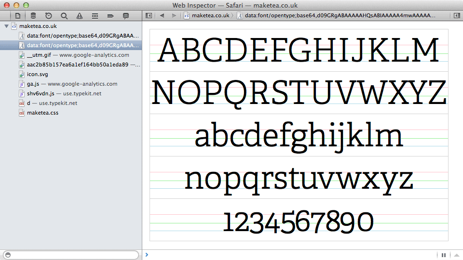
Task: Click the filter search field at bottom
Action: point(71,255)
